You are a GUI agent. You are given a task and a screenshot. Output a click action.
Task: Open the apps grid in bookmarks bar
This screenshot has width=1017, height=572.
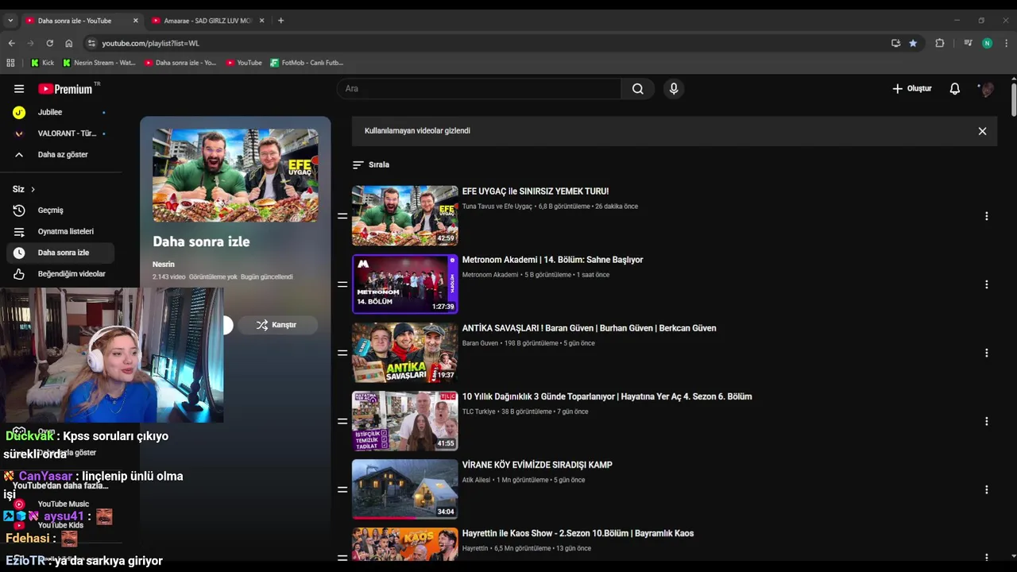[10, 63]
